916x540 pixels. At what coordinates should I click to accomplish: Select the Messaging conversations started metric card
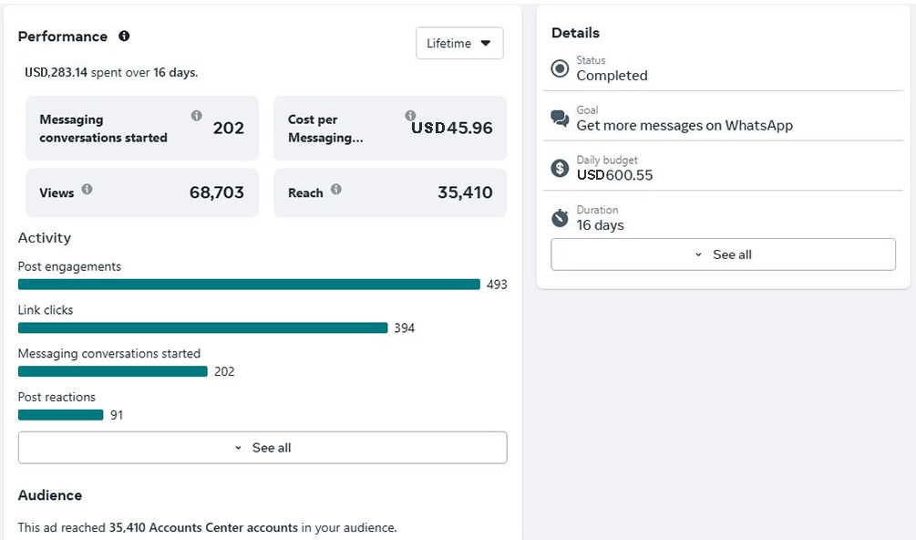click(x=141, y=129)
